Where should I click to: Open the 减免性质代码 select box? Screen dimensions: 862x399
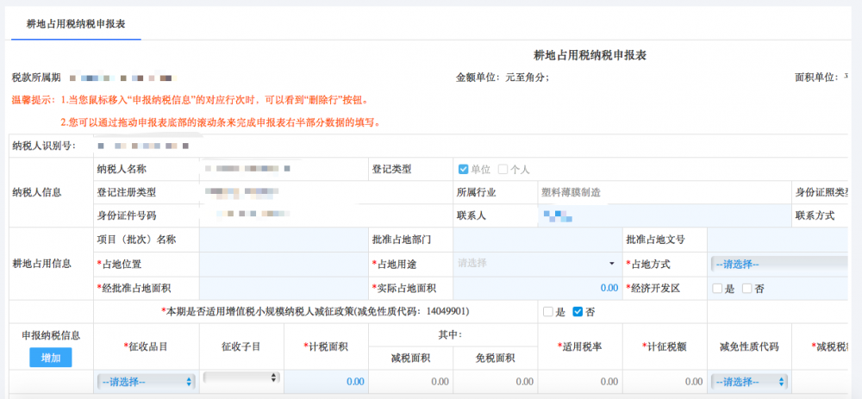pos(749,382)
